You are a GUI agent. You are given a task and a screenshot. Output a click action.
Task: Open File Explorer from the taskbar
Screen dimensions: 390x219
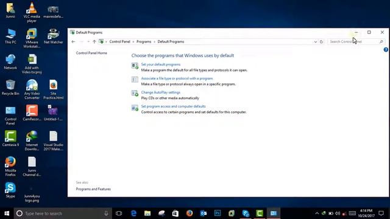pos(147,214)
